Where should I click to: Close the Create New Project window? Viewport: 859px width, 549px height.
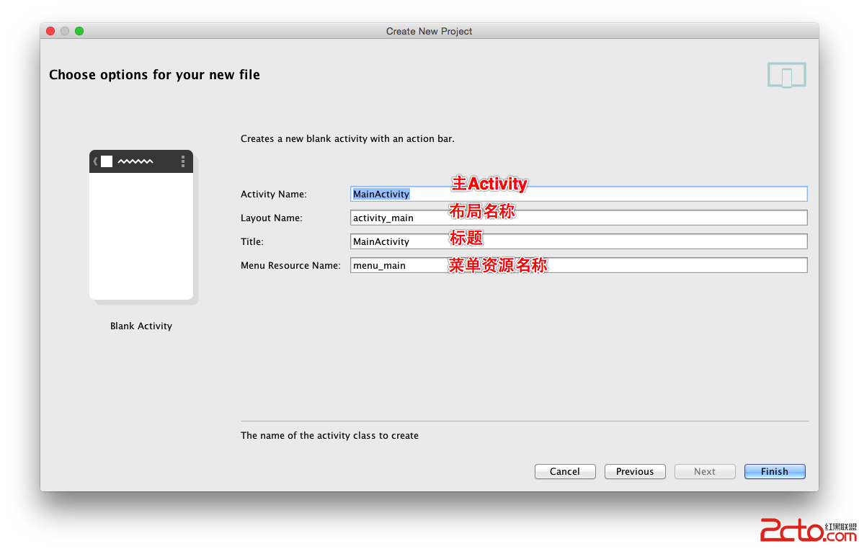pos(50,31)
